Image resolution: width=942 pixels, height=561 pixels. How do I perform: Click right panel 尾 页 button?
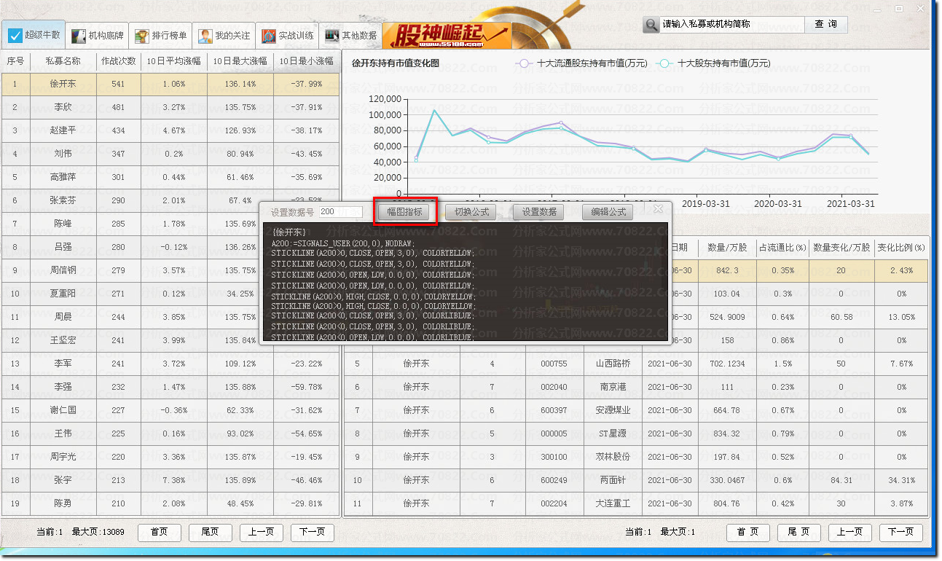[798, 533]
